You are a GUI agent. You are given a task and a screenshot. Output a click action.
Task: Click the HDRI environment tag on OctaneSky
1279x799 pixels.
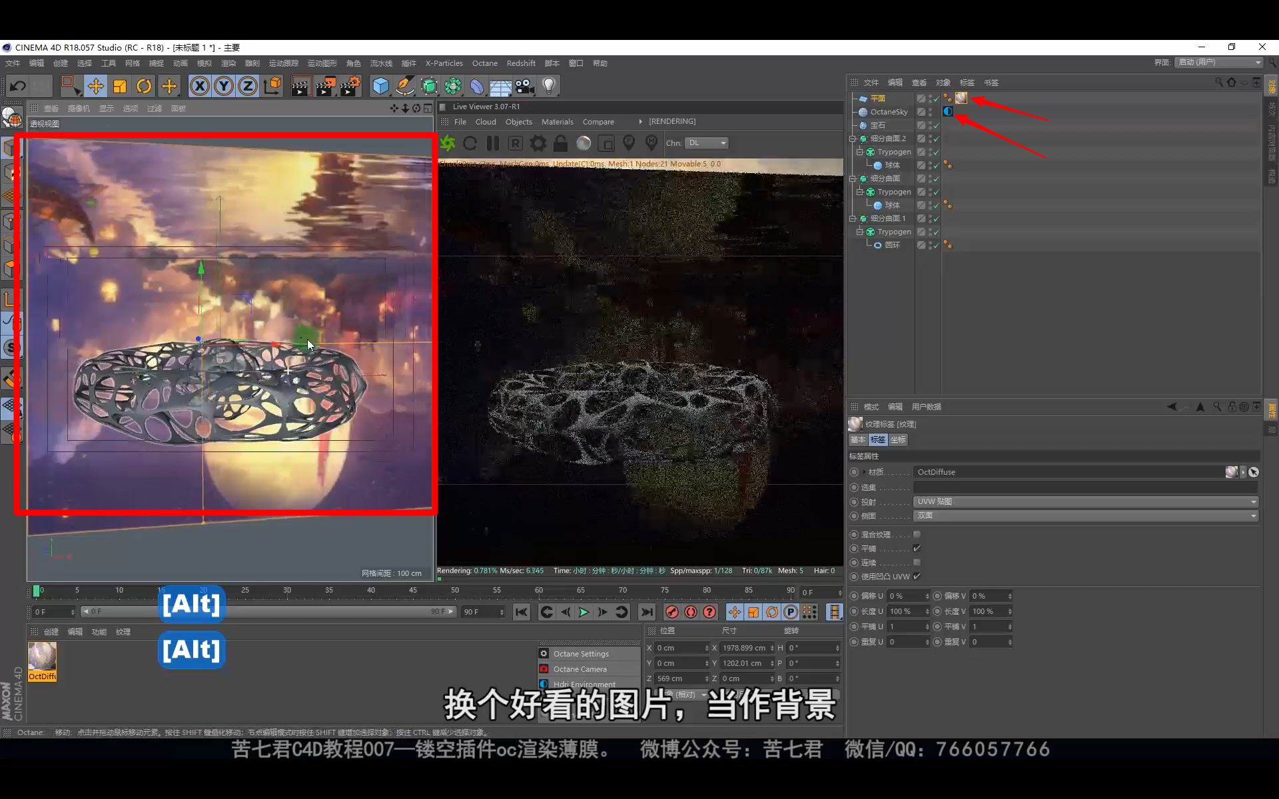click(x=947, y=111)
